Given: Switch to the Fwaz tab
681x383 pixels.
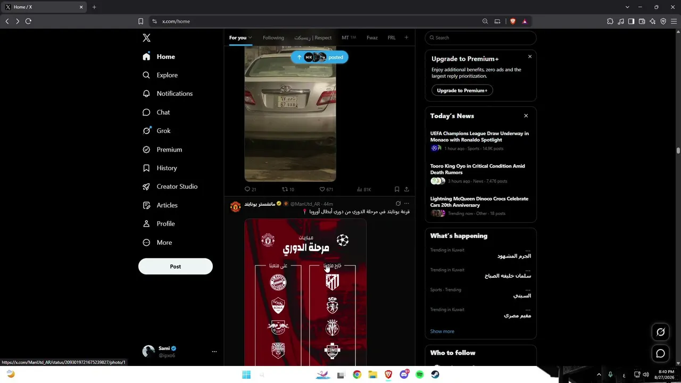Looking at the screenshot, I should [x=372, y=38].
